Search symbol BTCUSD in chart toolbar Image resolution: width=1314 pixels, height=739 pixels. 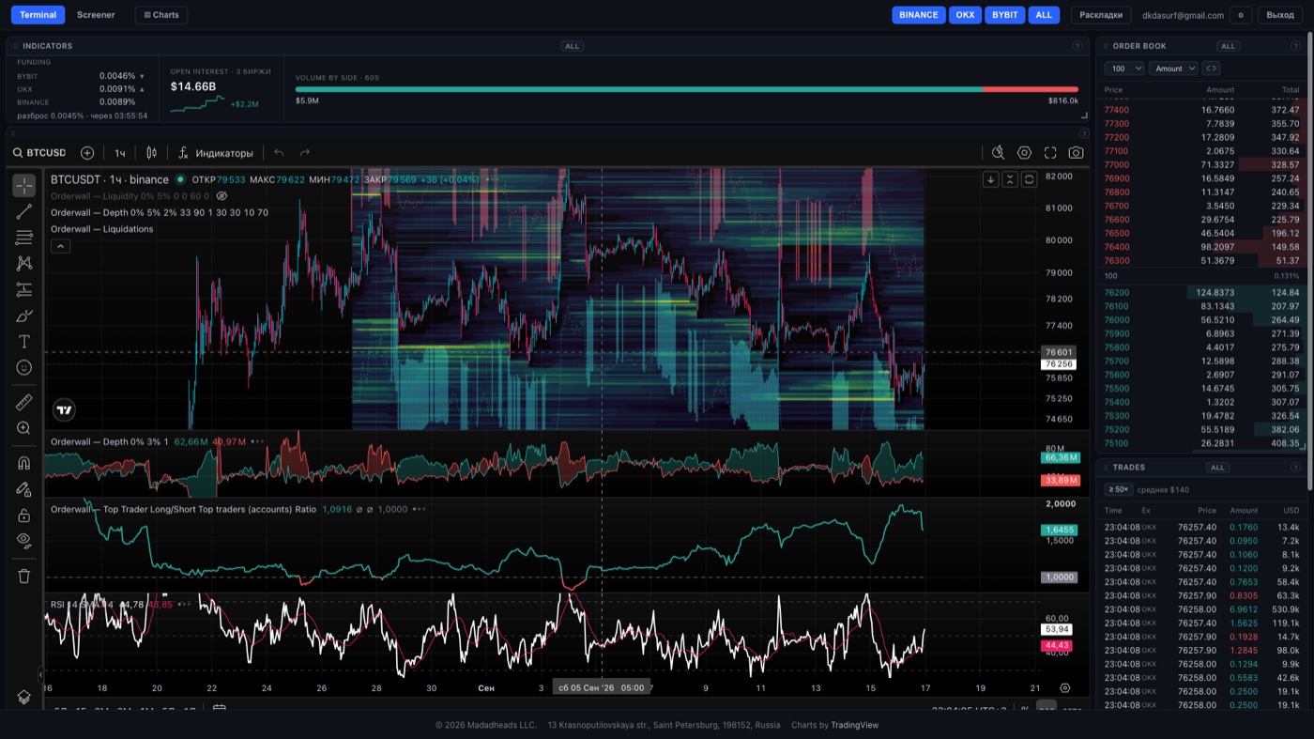(40, 153)
